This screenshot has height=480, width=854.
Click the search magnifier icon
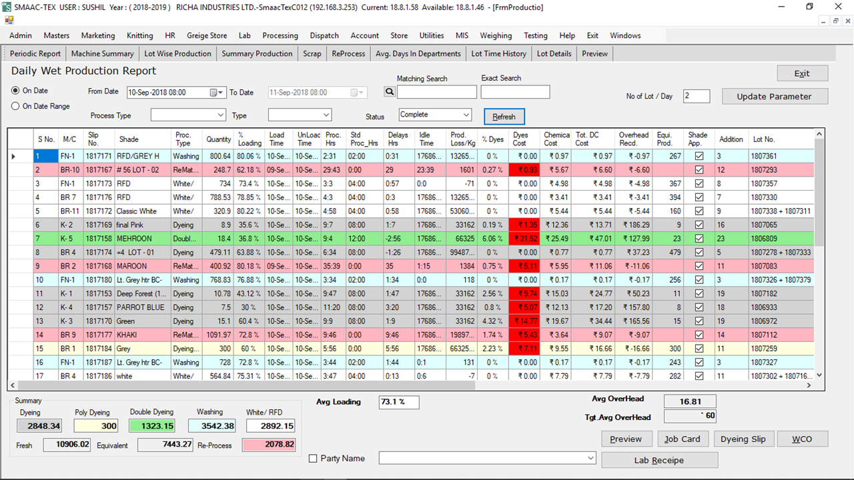tap(390, 92)
